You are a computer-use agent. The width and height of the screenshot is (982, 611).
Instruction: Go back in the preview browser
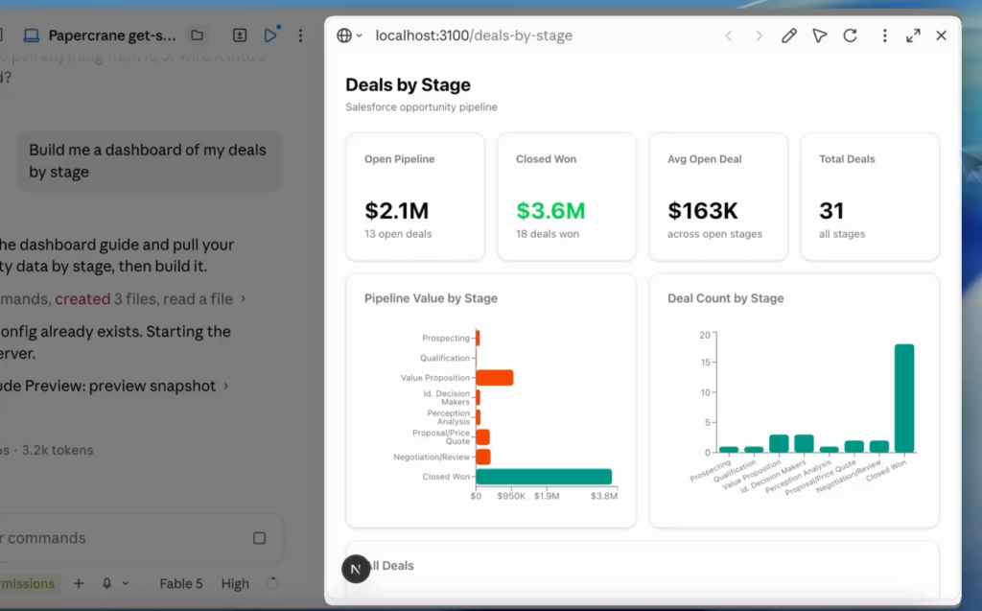click(729, 35)
